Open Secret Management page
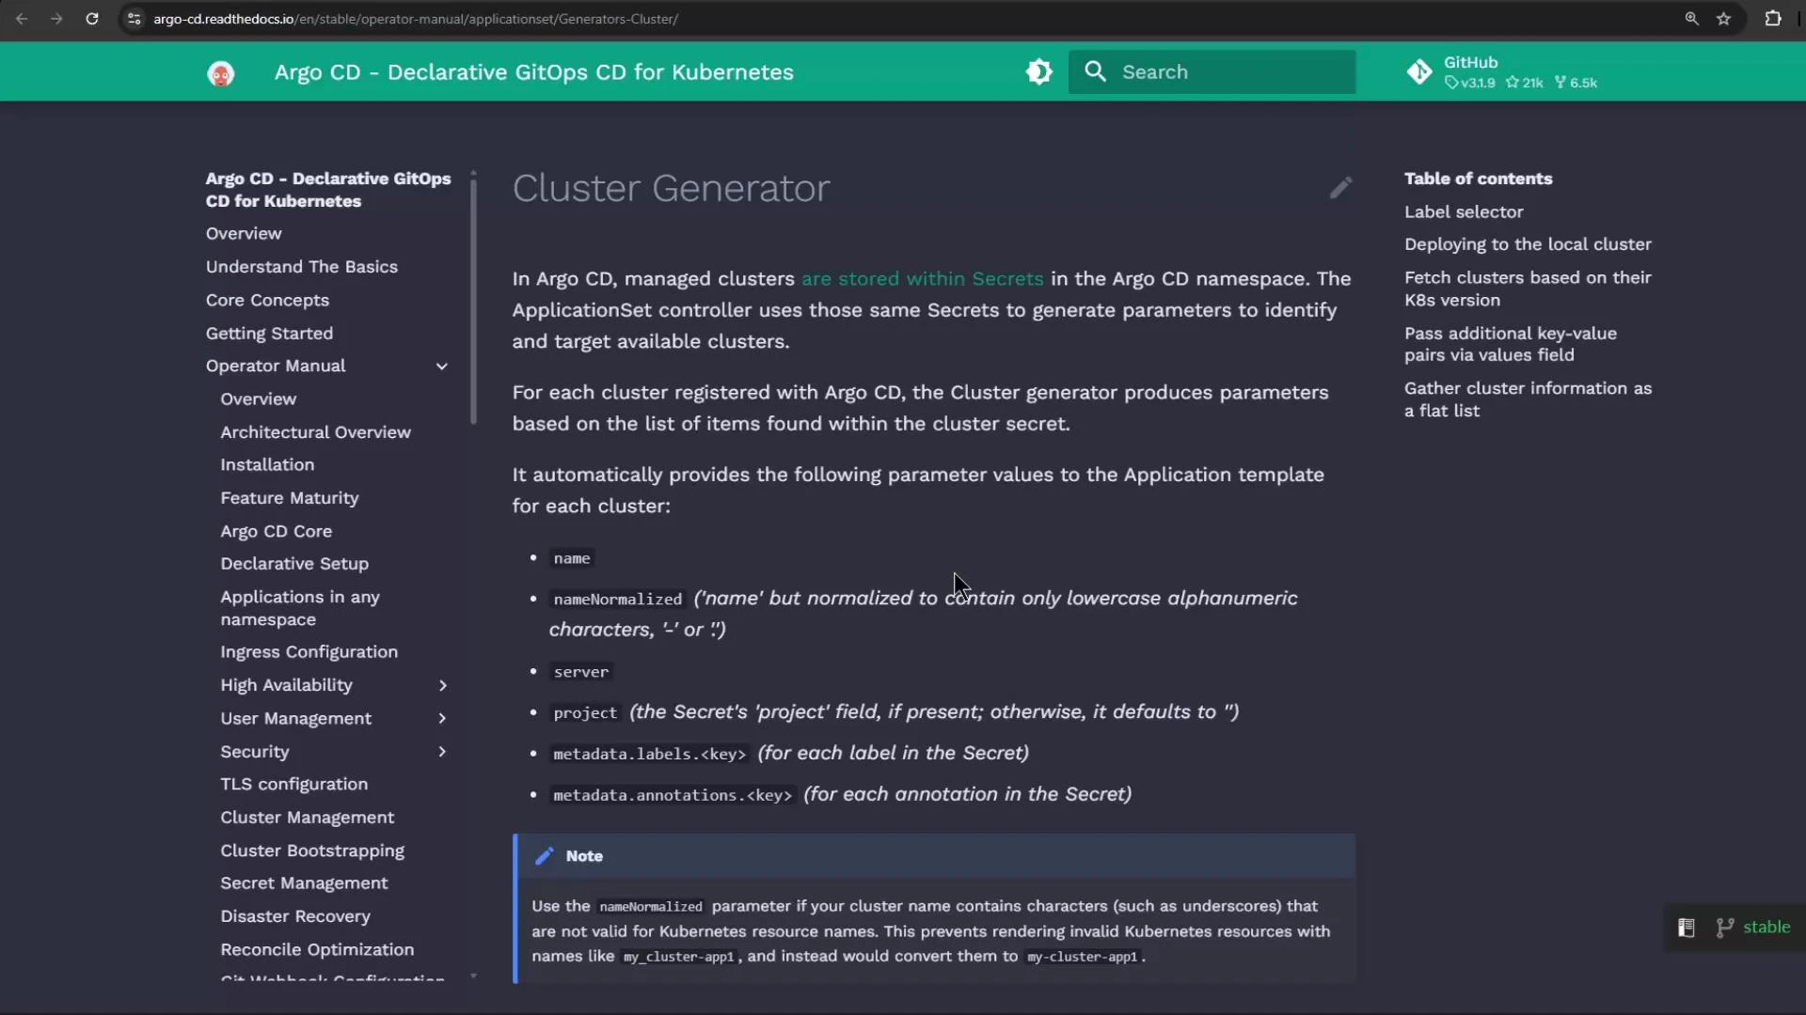 click(x=304, y=883)
